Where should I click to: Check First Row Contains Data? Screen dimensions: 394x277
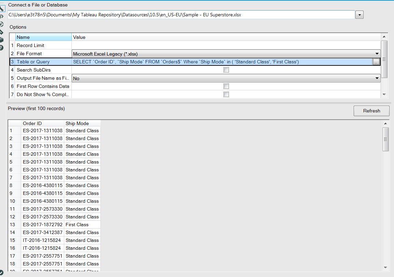pyautogui.click(x=226, y=86)
